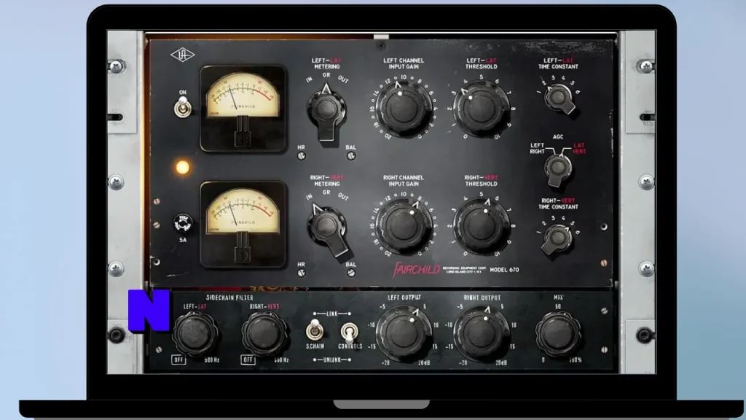Toggle the CONTROLS link switch
Viewport: 746px width, 420px height.
click(349, 332)
